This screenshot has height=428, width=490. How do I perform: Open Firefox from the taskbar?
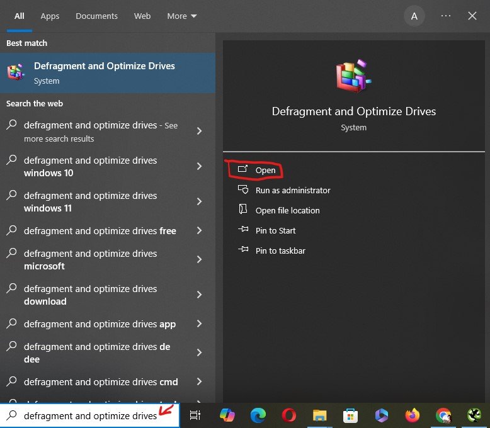point(413,415)
